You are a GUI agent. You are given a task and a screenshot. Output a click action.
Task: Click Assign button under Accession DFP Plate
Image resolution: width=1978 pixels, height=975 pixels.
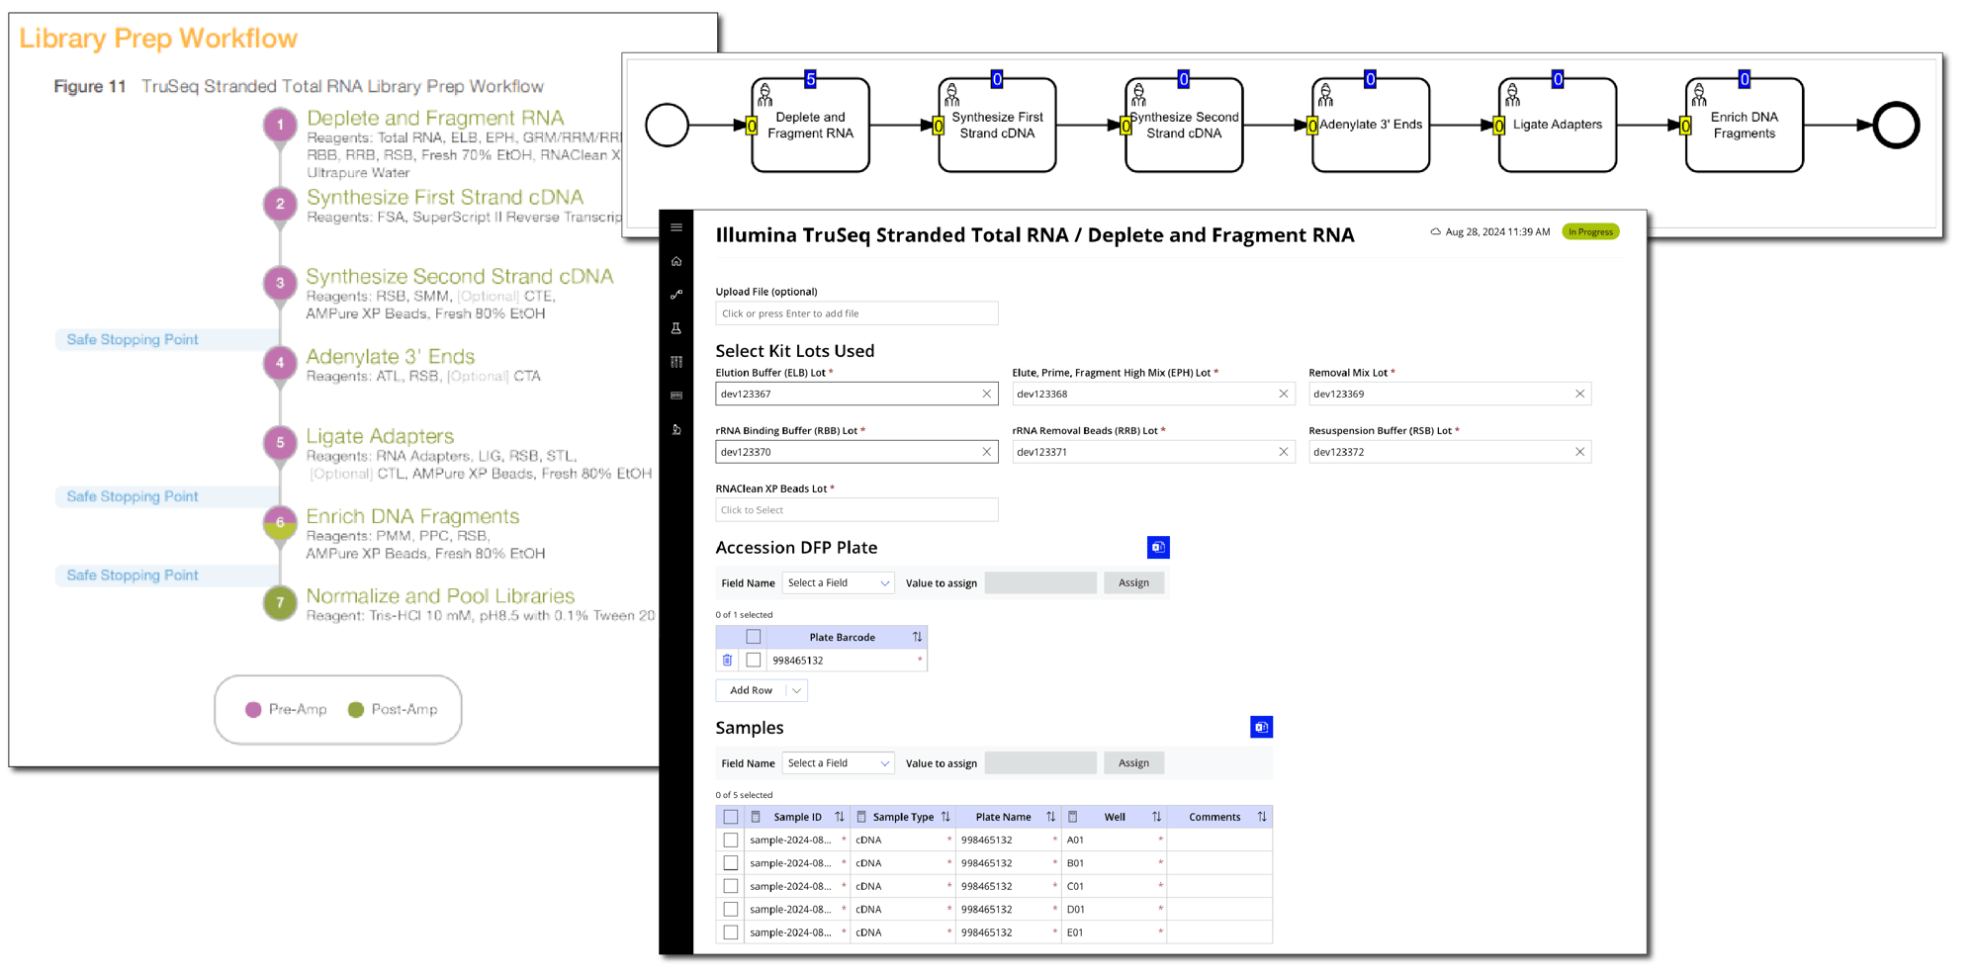click(1133, 583)
